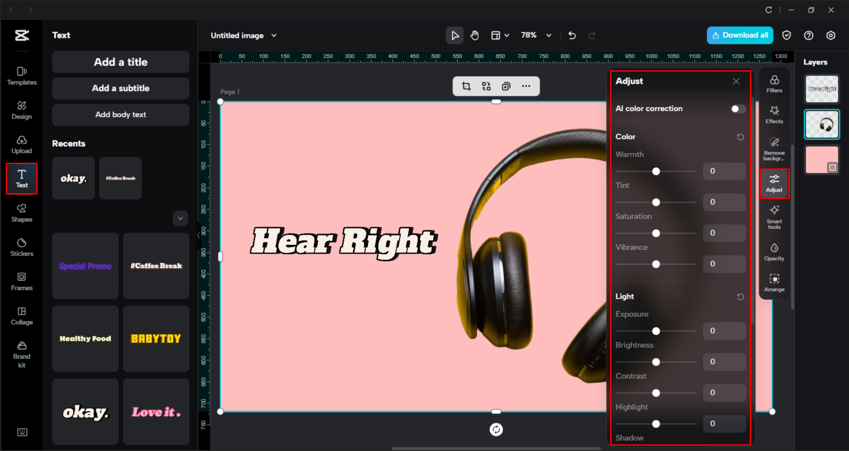
Task: Expand the text styles list with chevron
Action: (180, 218)
